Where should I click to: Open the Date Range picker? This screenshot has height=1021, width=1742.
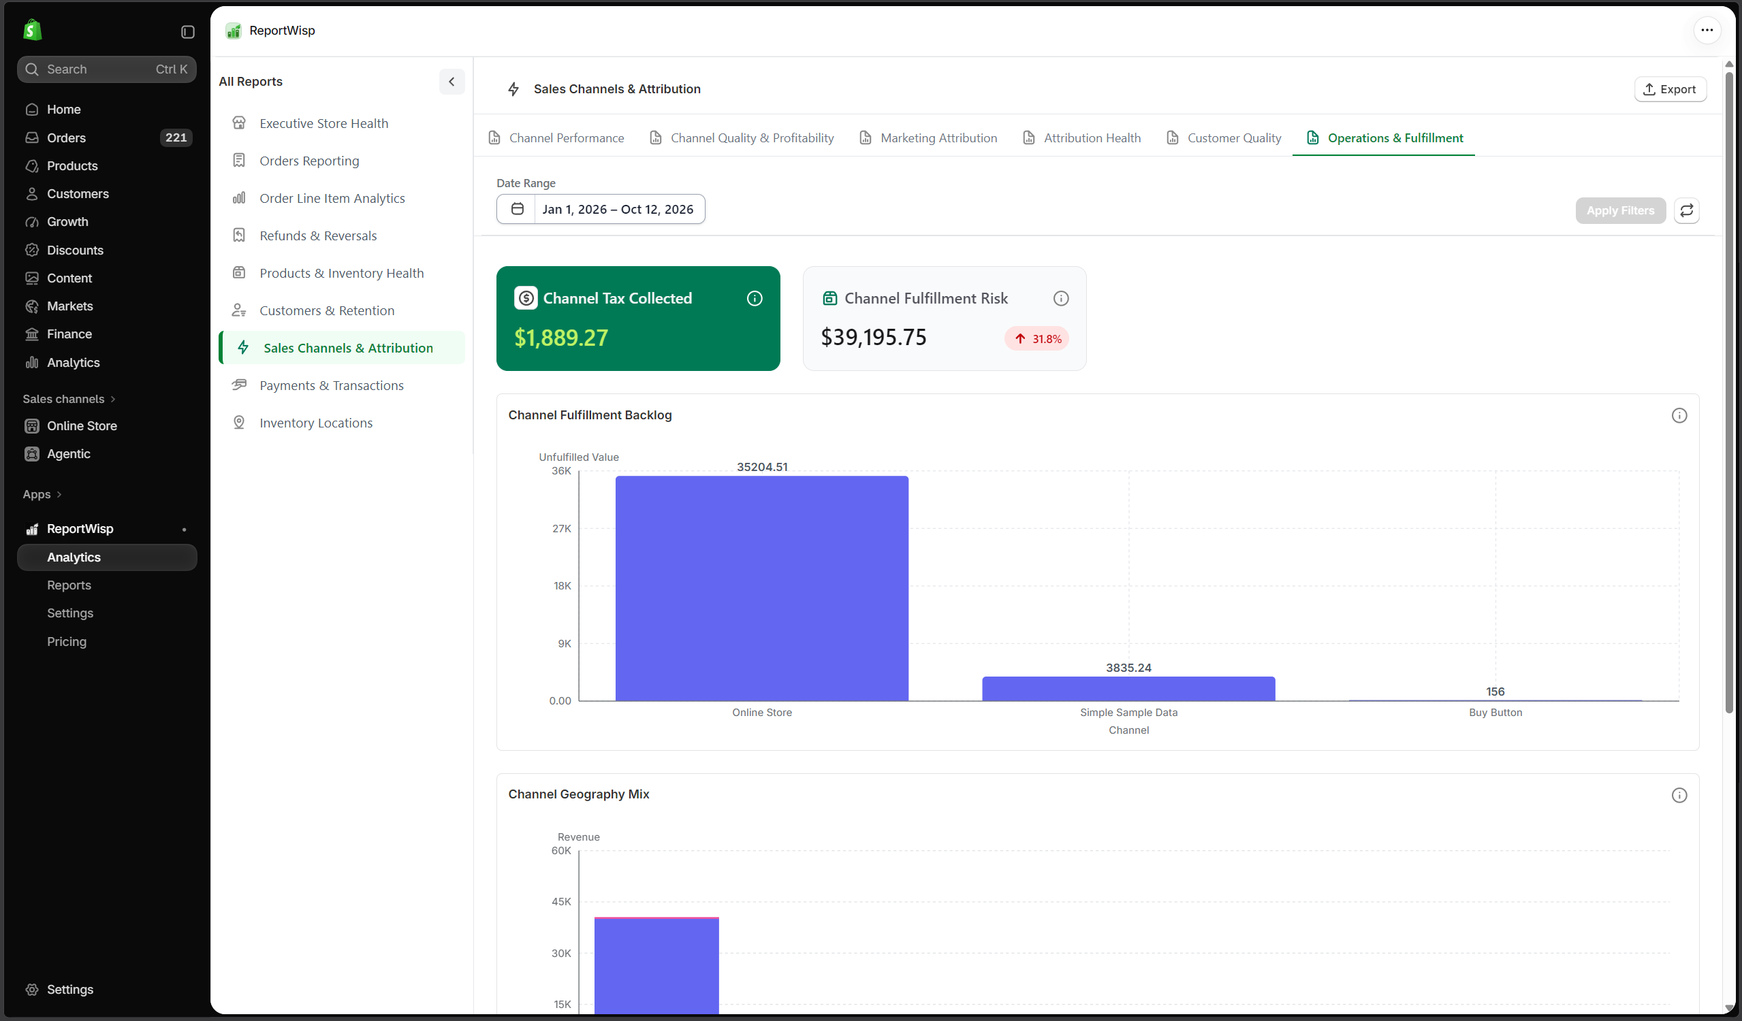pos(600,210)
